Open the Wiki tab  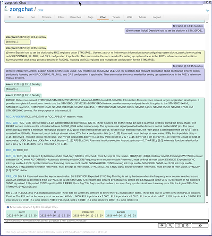pos(129,17)
